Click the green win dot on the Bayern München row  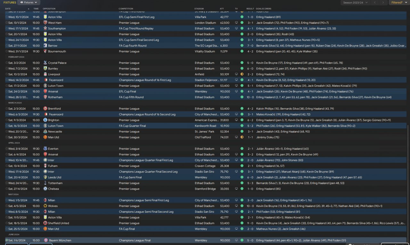coord(242,241)
